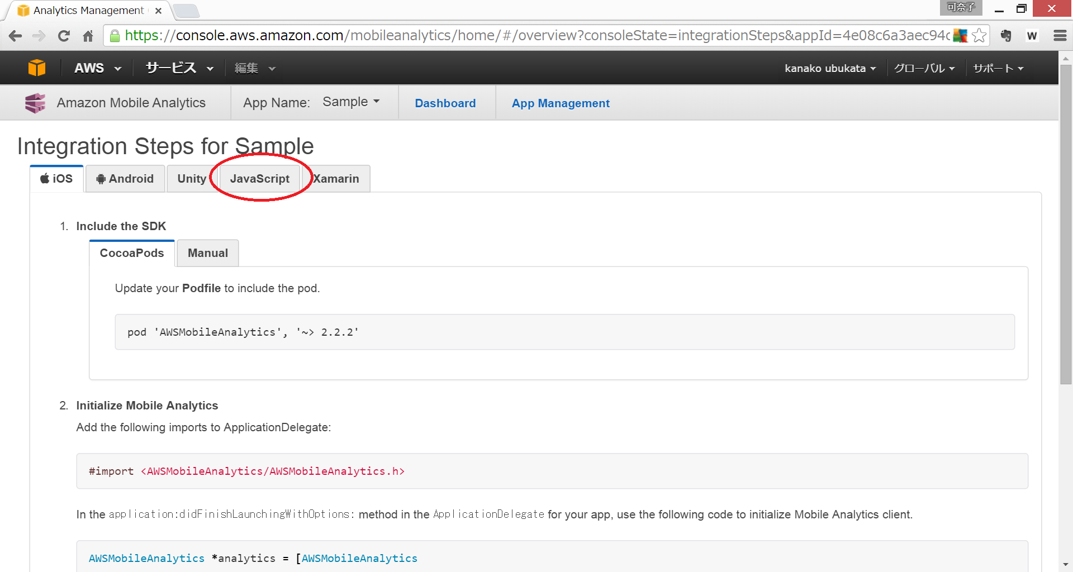Click the page vertical scrollbar thumb
Viewport: 1073px width, 572px height.
[1066, 223]
